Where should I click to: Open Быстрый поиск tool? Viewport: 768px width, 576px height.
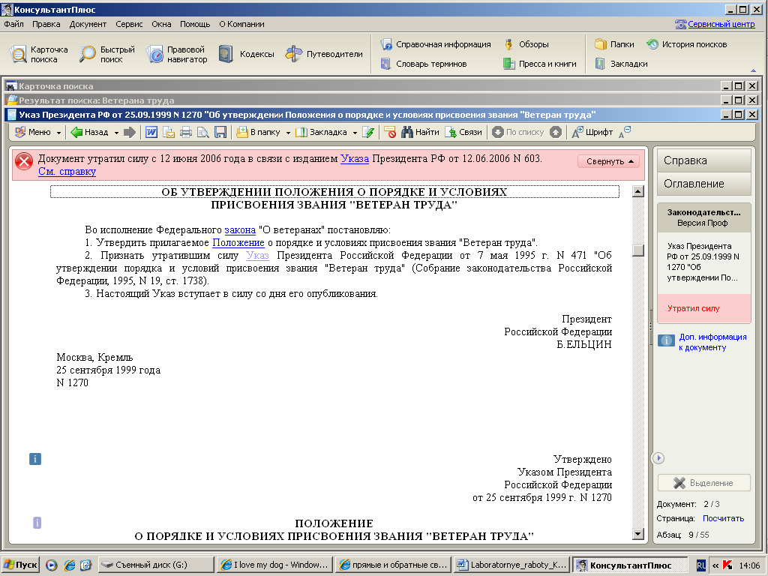tap(106, 54)
